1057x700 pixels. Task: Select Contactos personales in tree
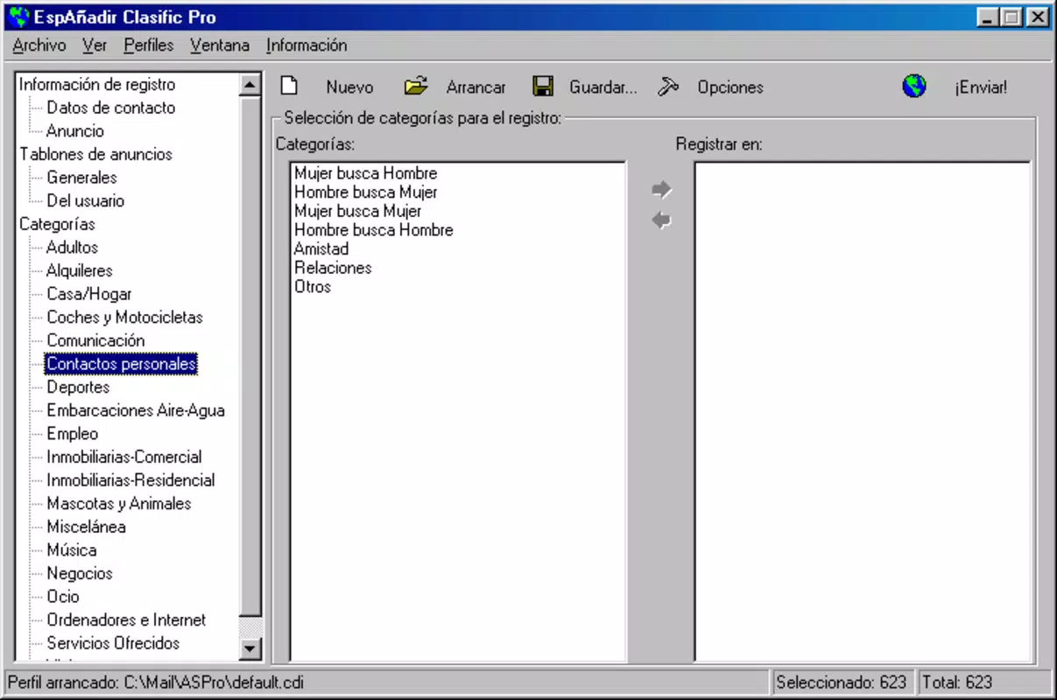click(122, 364)
